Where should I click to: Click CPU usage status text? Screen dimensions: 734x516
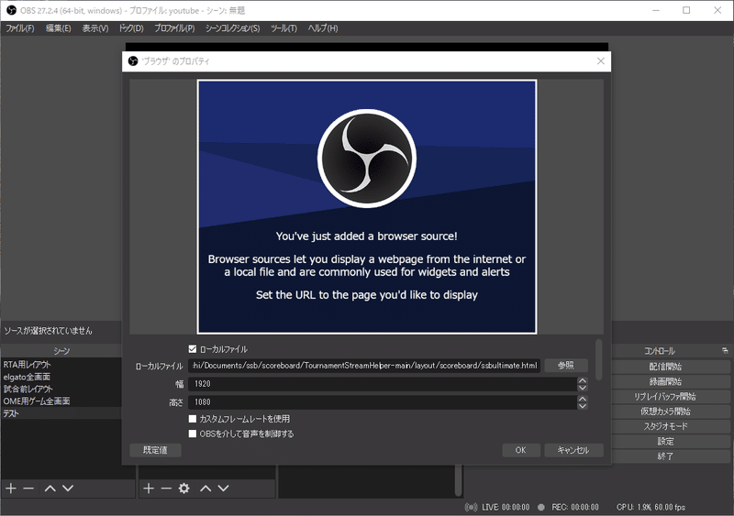[651, 507]
